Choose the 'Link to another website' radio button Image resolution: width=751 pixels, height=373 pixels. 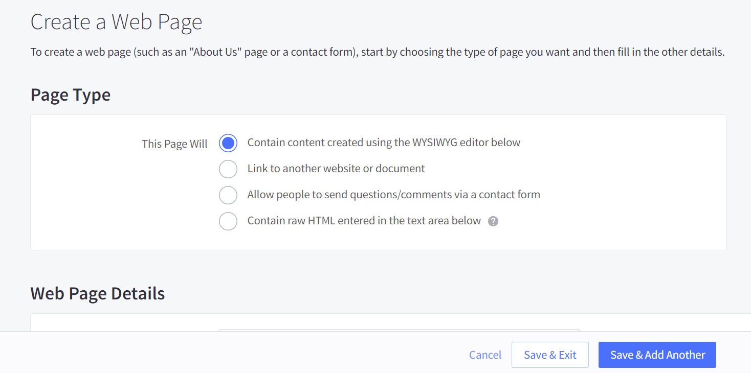[228, 169]
